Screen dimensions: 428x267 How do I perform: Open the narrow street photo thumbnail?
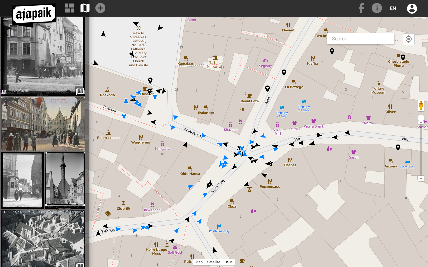tap(22, 180)
